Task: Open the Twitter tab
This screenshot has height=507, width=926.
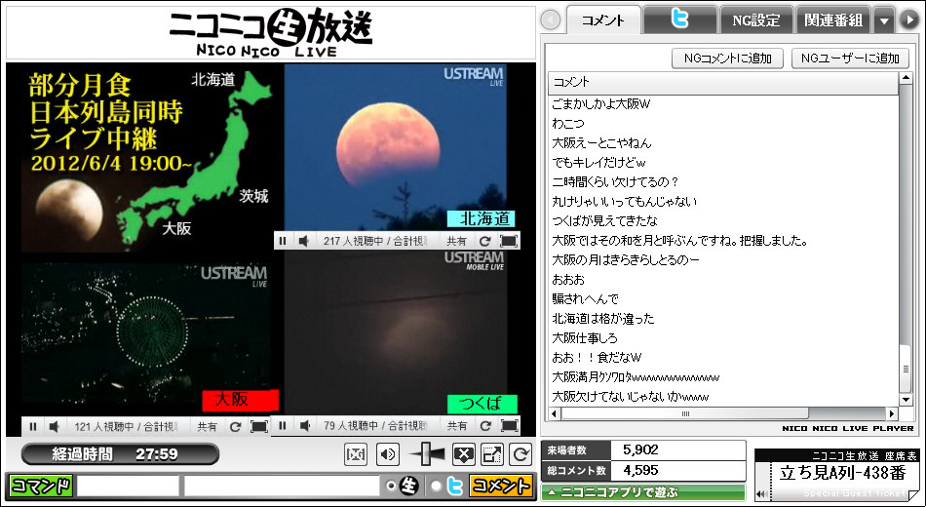Action: [x=679, y=20]
